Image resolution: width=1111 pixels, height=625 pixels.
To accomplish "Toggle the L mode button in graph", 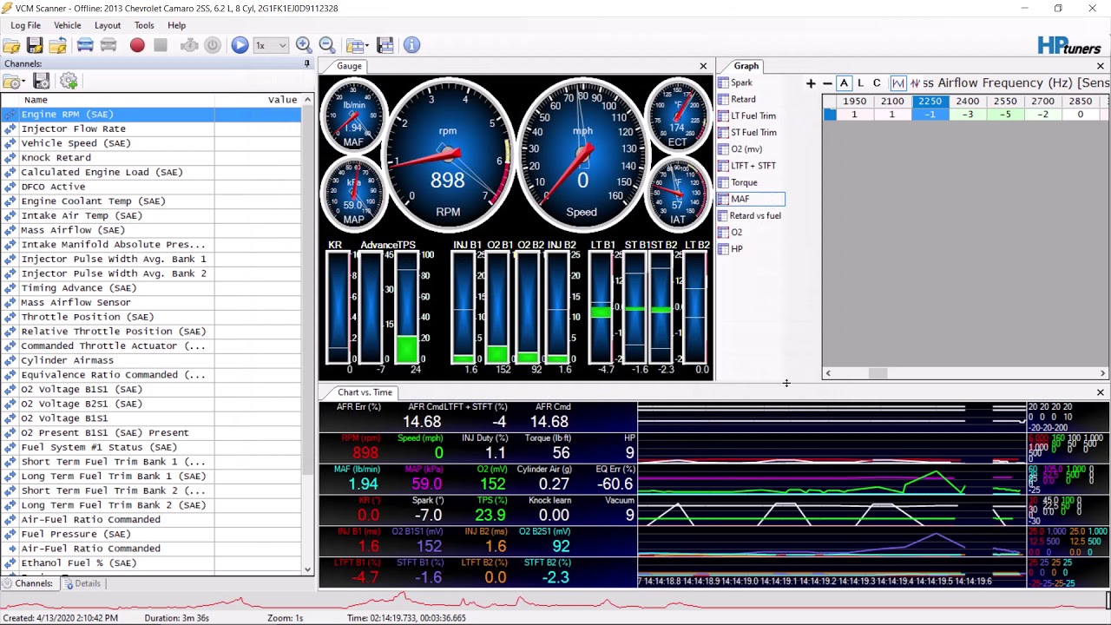I will 860,83.
